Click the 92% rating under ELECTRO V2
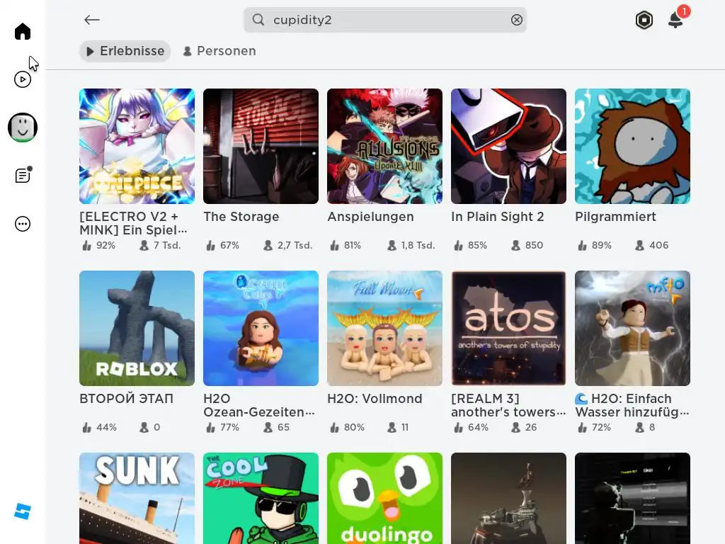 (99, 246)
